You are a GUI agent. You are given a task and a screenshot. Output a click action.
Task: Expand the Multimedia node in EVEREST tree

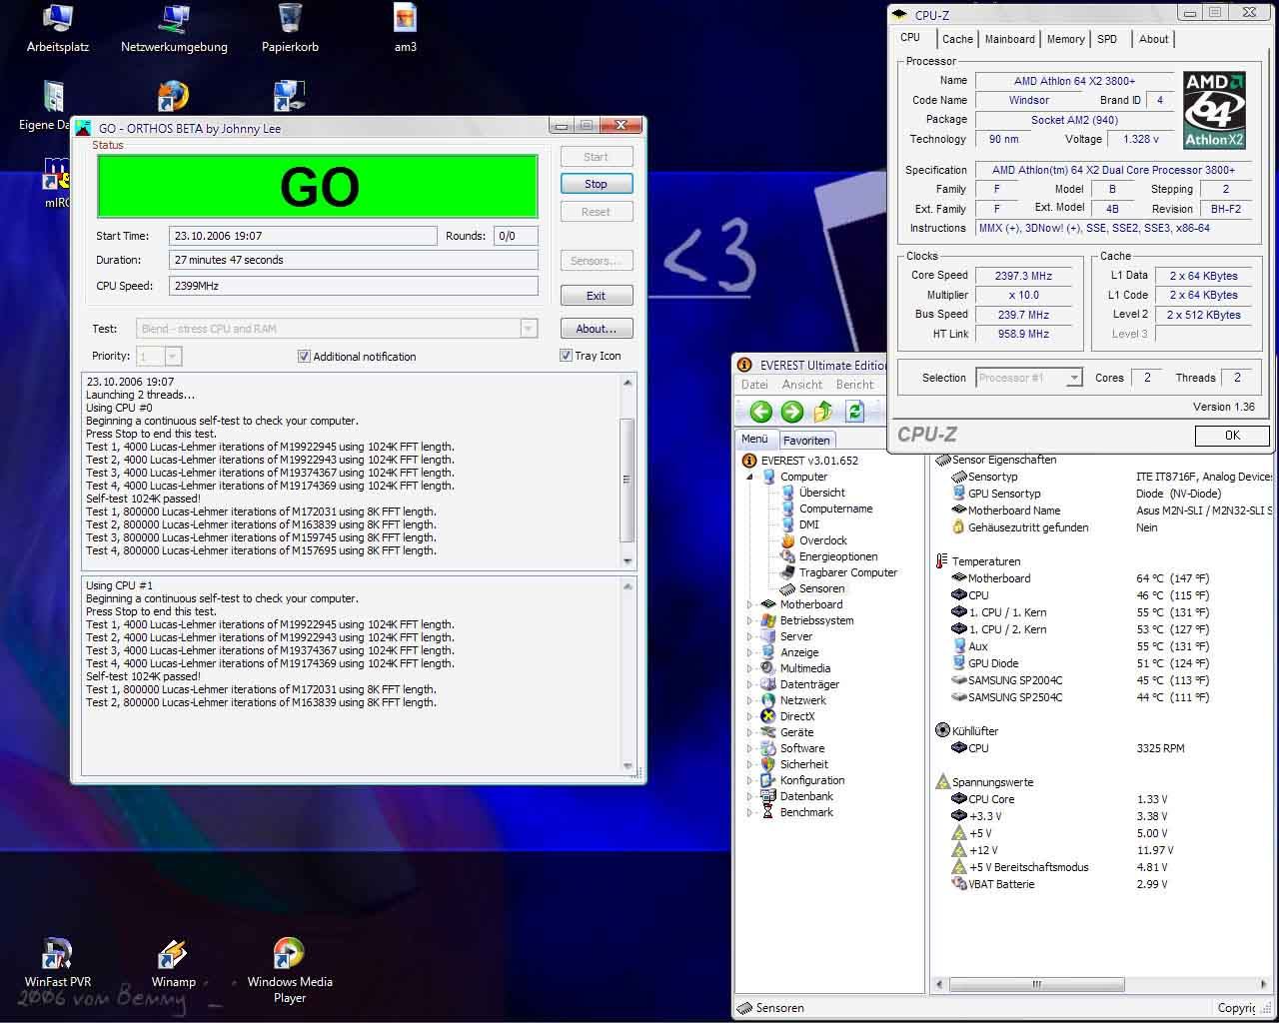[749, 668]
